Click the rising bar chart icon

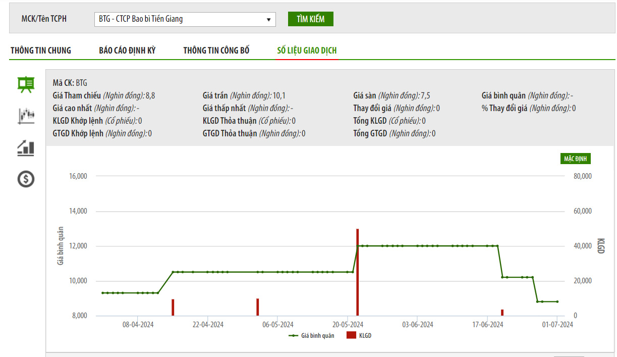tap(26, 147)
